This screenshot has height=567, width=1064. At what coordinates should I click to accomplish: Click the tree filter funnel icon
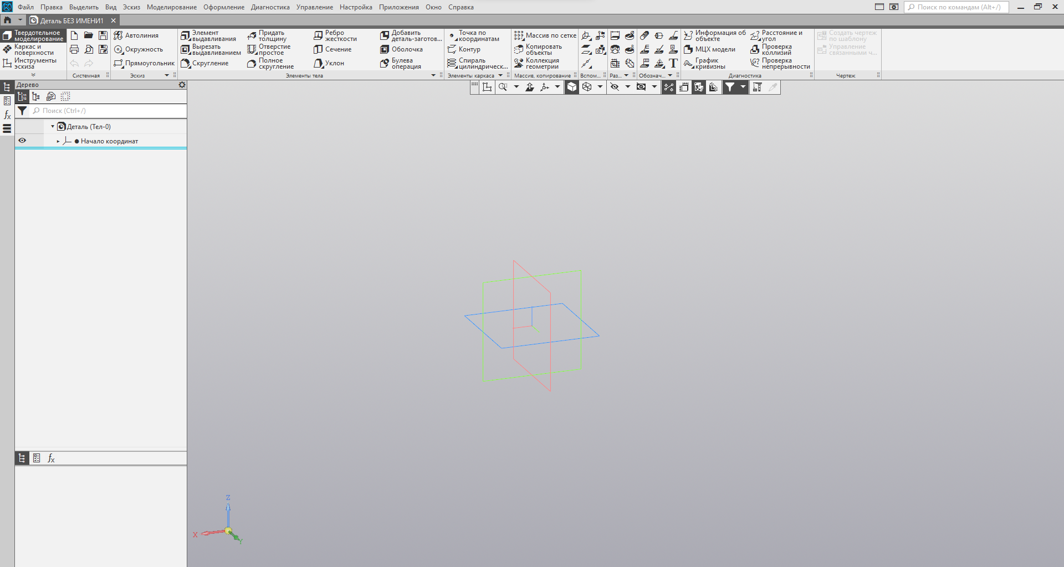pyautogui.click(x=22, y=111)
